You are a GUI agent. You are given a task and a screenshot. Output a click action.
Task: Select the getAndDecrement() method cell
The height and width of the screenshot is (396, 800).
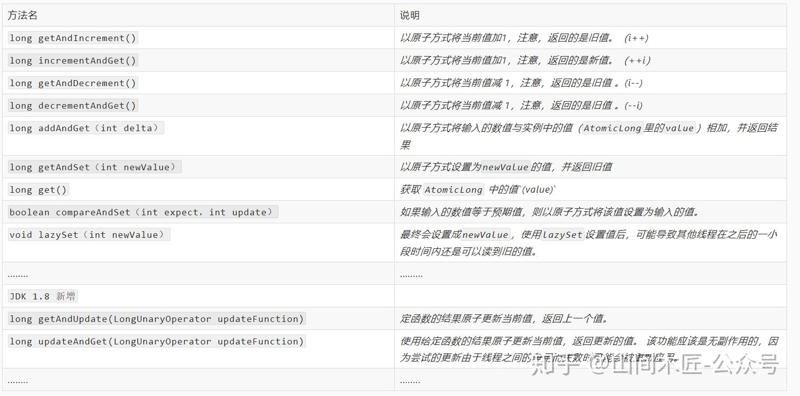coord(72,83)
